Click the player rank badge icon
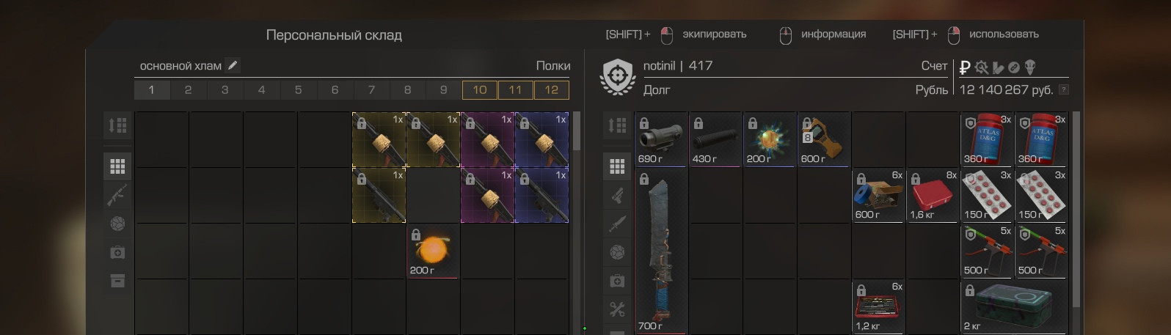 coord(617,78)
